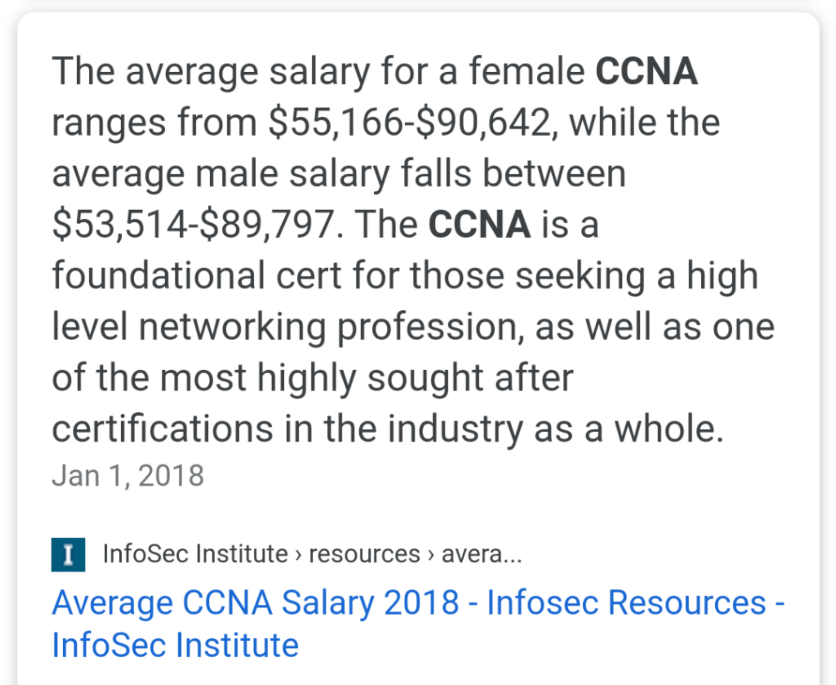Click the $55,166-$90,642 salary range text
This screenshot has width=836, height=685.
pos(412,122)
